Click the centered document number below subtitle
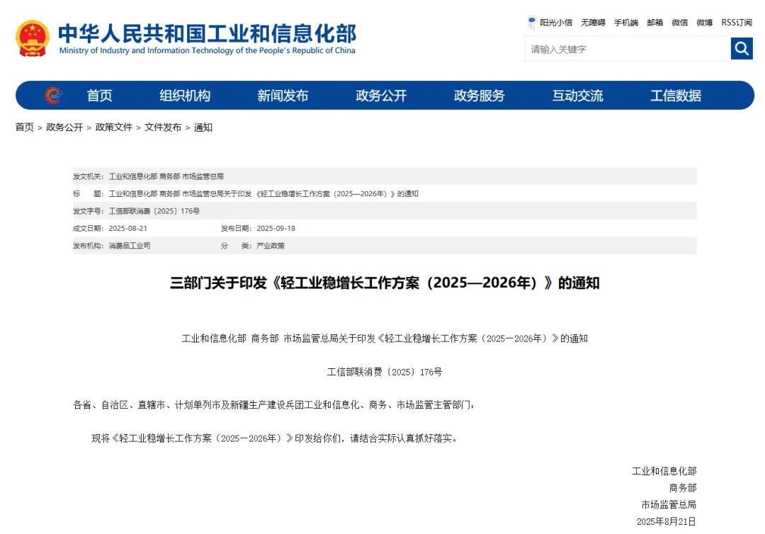 pos(385,372)
